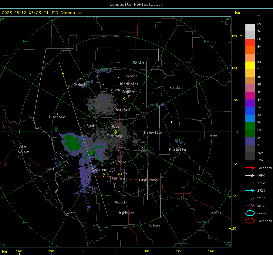The width and height of the screenshot is (273, 255).
Task: Click the cyan 27ZW arrow legend icon
Action: click(250, 191)
